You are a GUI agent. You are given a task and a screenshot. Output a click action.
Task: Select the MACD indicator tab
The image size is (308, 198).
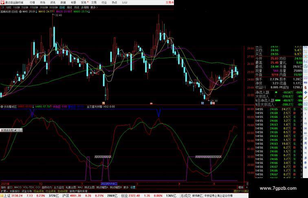(18, 187)
